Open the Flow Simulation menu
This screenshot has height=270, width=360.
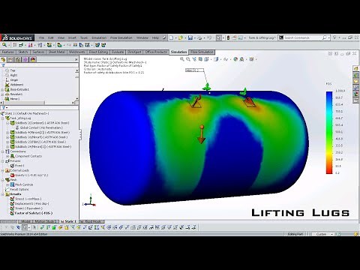121,37
